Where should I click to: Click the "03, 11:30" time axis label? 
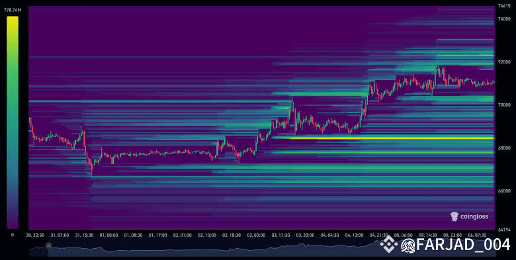280,236
